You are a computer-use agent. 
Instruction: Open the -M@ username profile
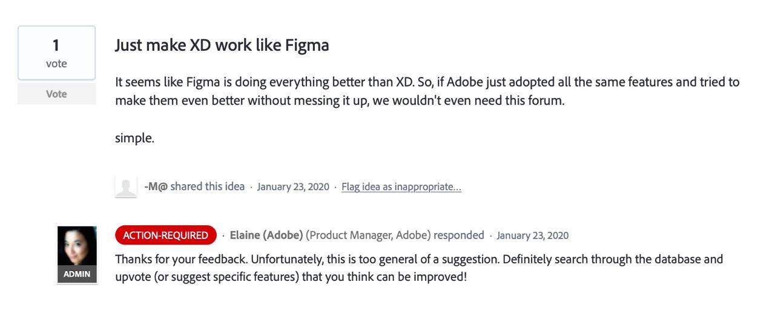click(x=156, y=186)
